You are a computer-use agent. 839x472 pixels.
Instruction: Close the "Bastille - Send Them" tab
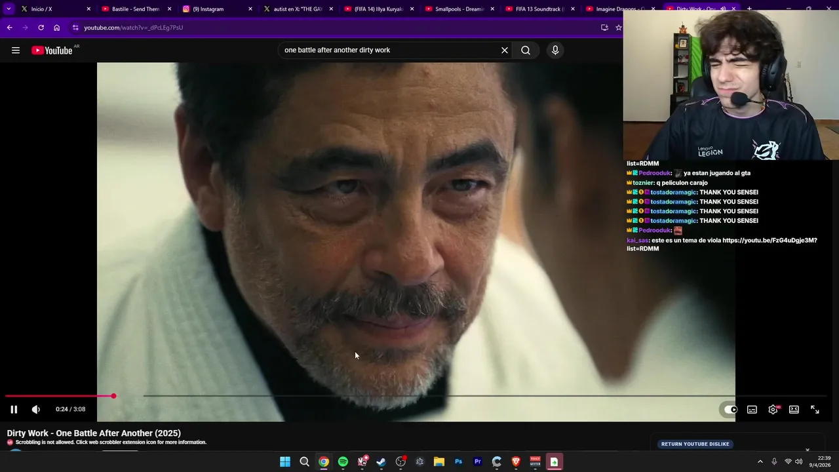click(169, 9)
